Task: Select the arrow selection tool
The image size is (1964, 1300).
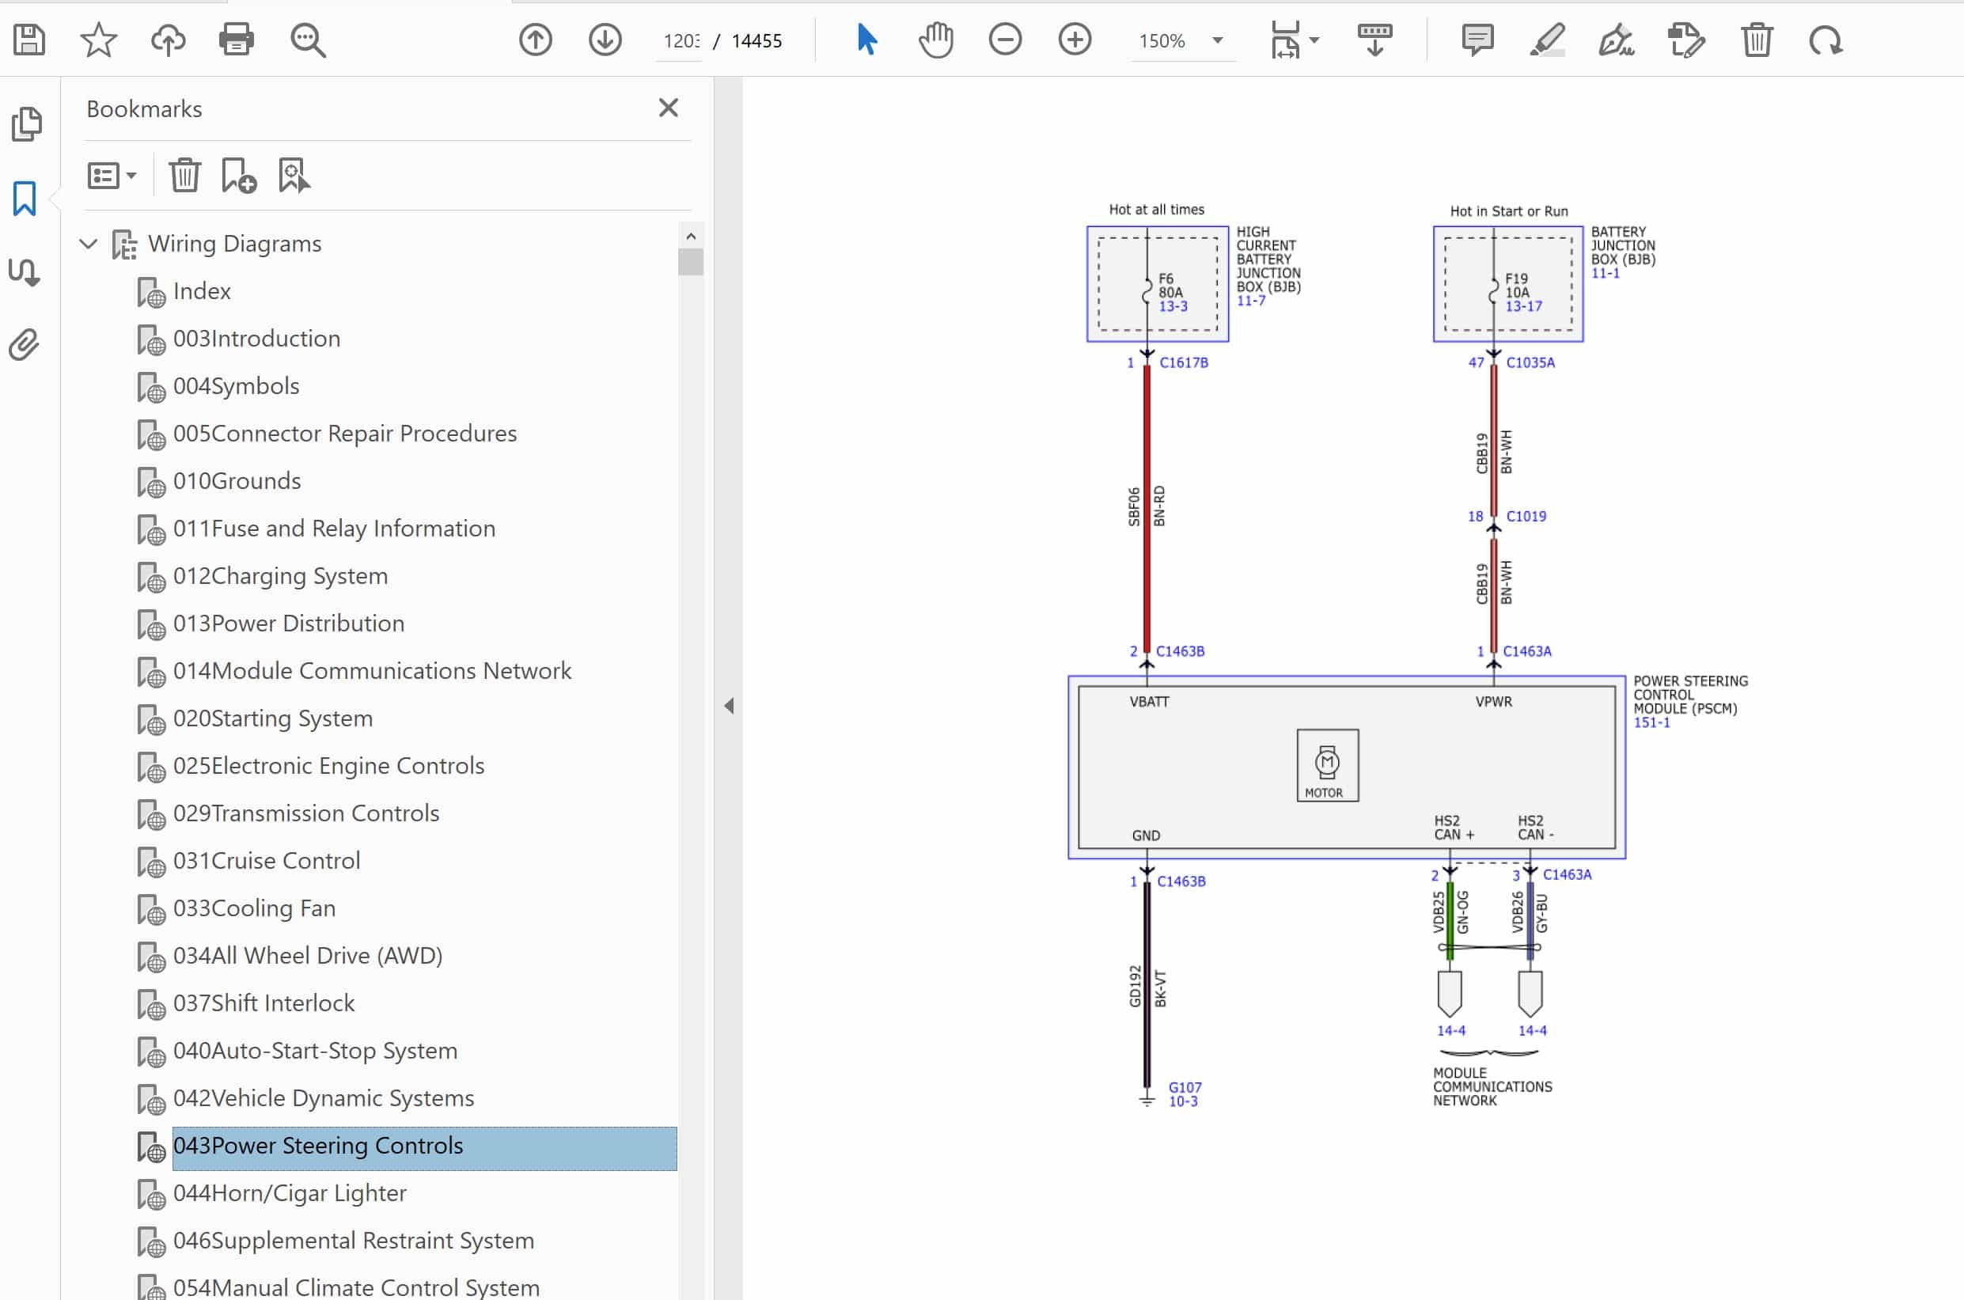Action: pyautogui.click(x=866, y=40)
